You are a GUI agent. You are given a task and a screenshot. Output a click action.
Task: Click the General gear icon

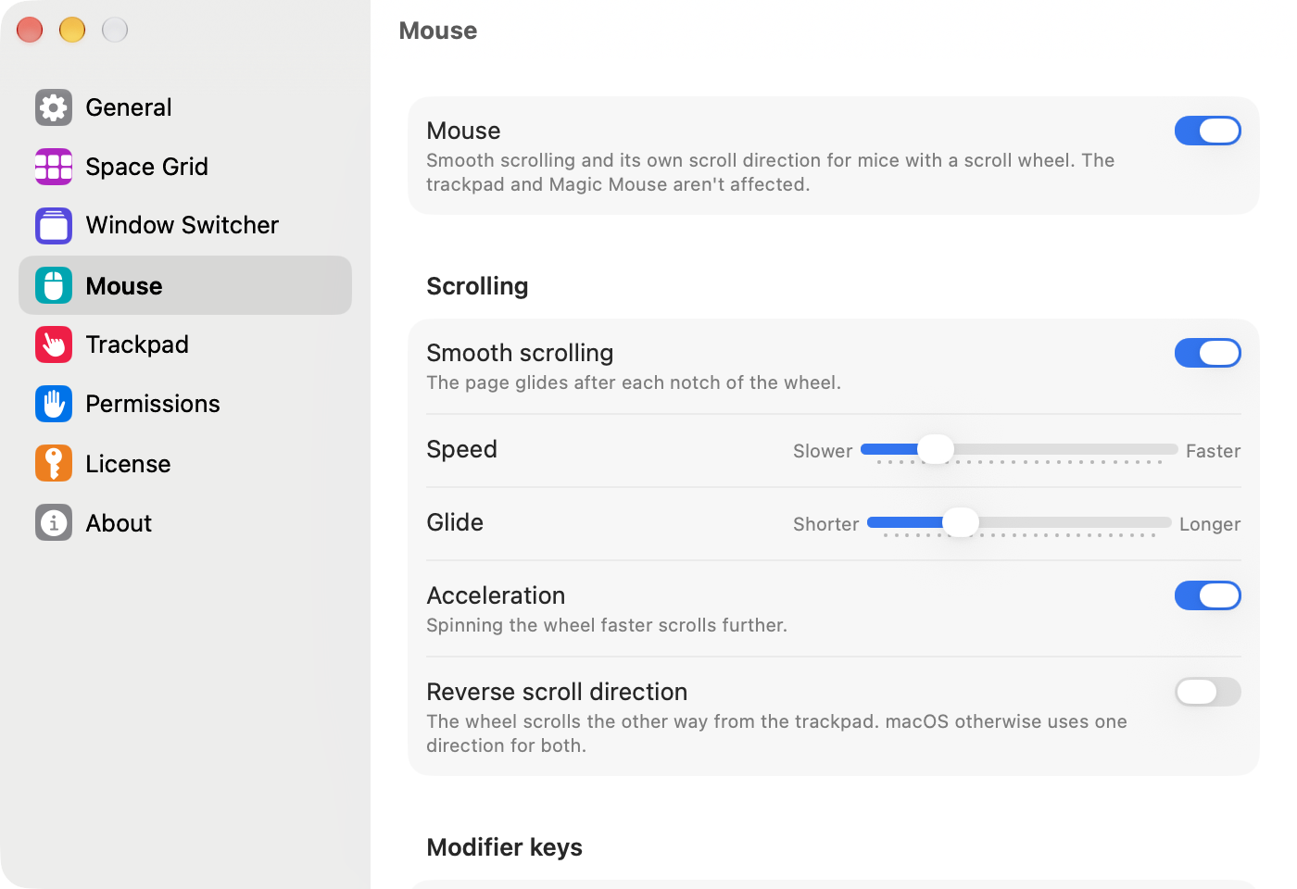54,107
